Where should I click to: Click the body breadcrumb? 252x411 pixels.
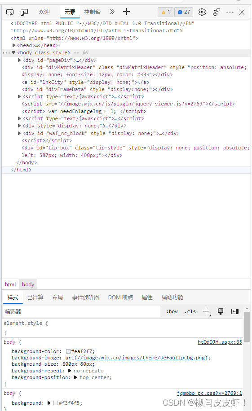[x=28, y=284]
